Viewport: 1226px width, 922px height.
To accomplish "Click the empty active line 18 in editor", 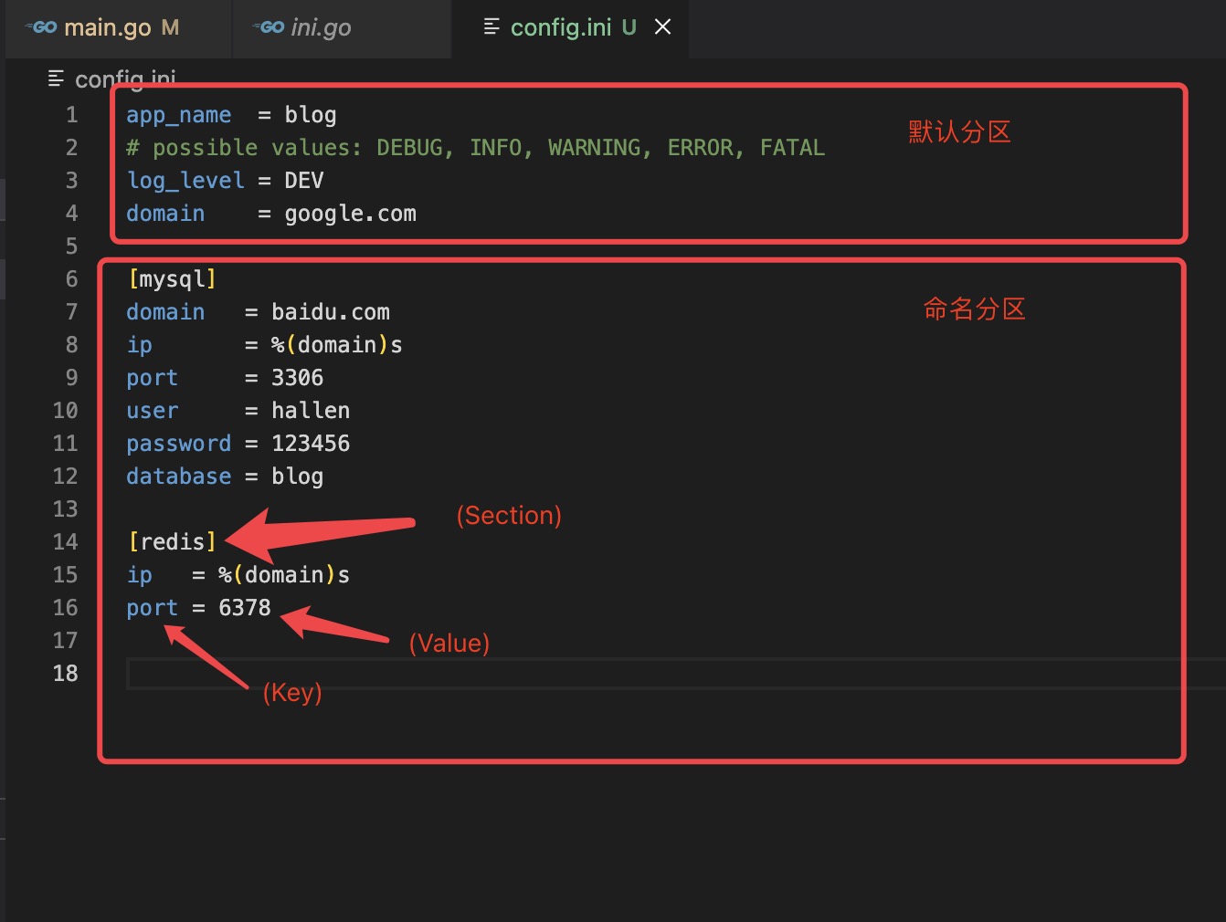I will pyautogui.click(x=548, y=674).
